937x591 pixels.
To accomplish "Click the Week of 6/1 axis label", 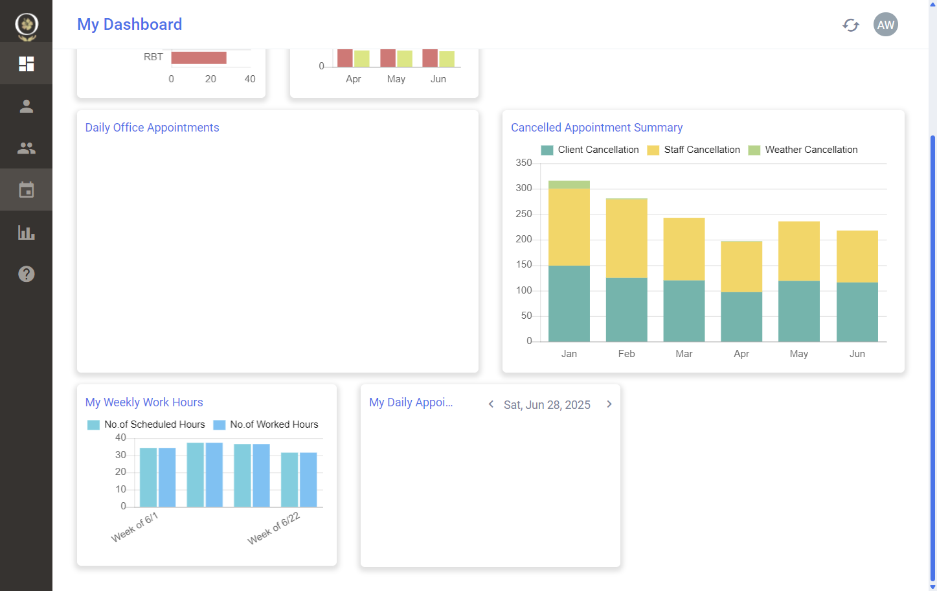I will pyautogui.click(x=135, y=527).
